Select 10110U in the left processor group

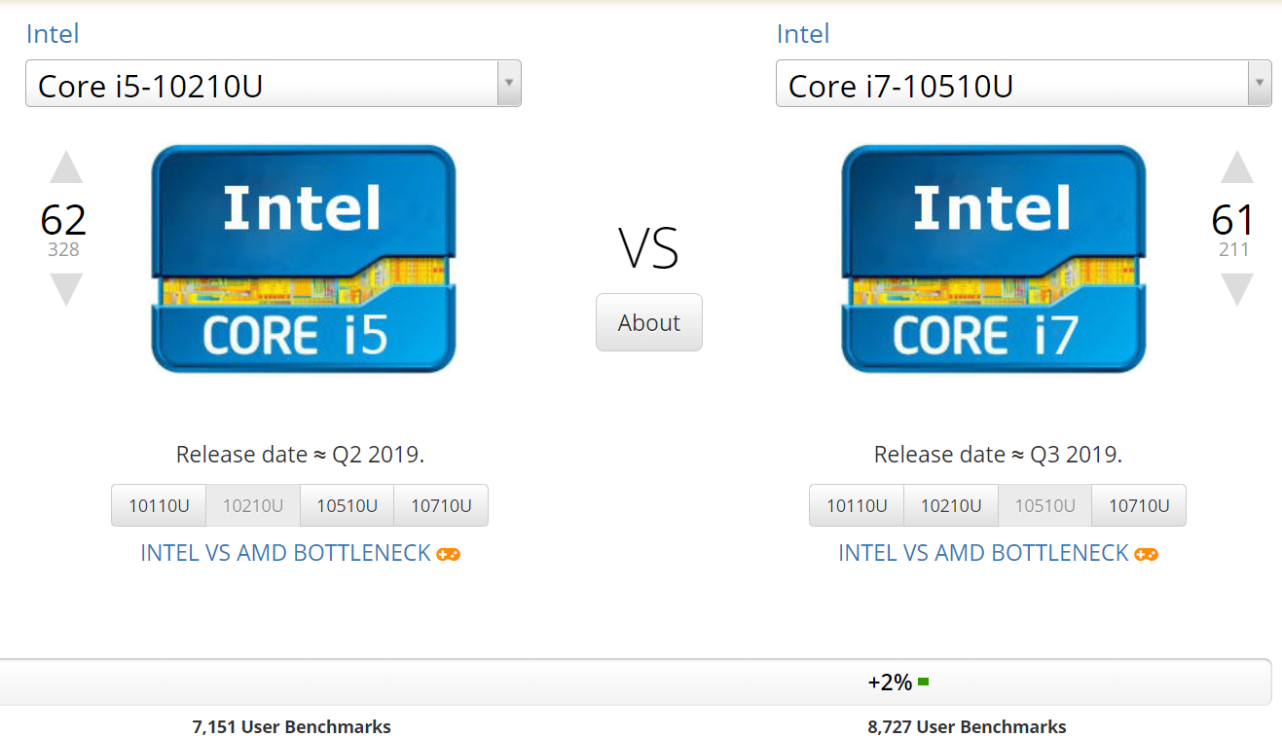[x=159, y=505]
